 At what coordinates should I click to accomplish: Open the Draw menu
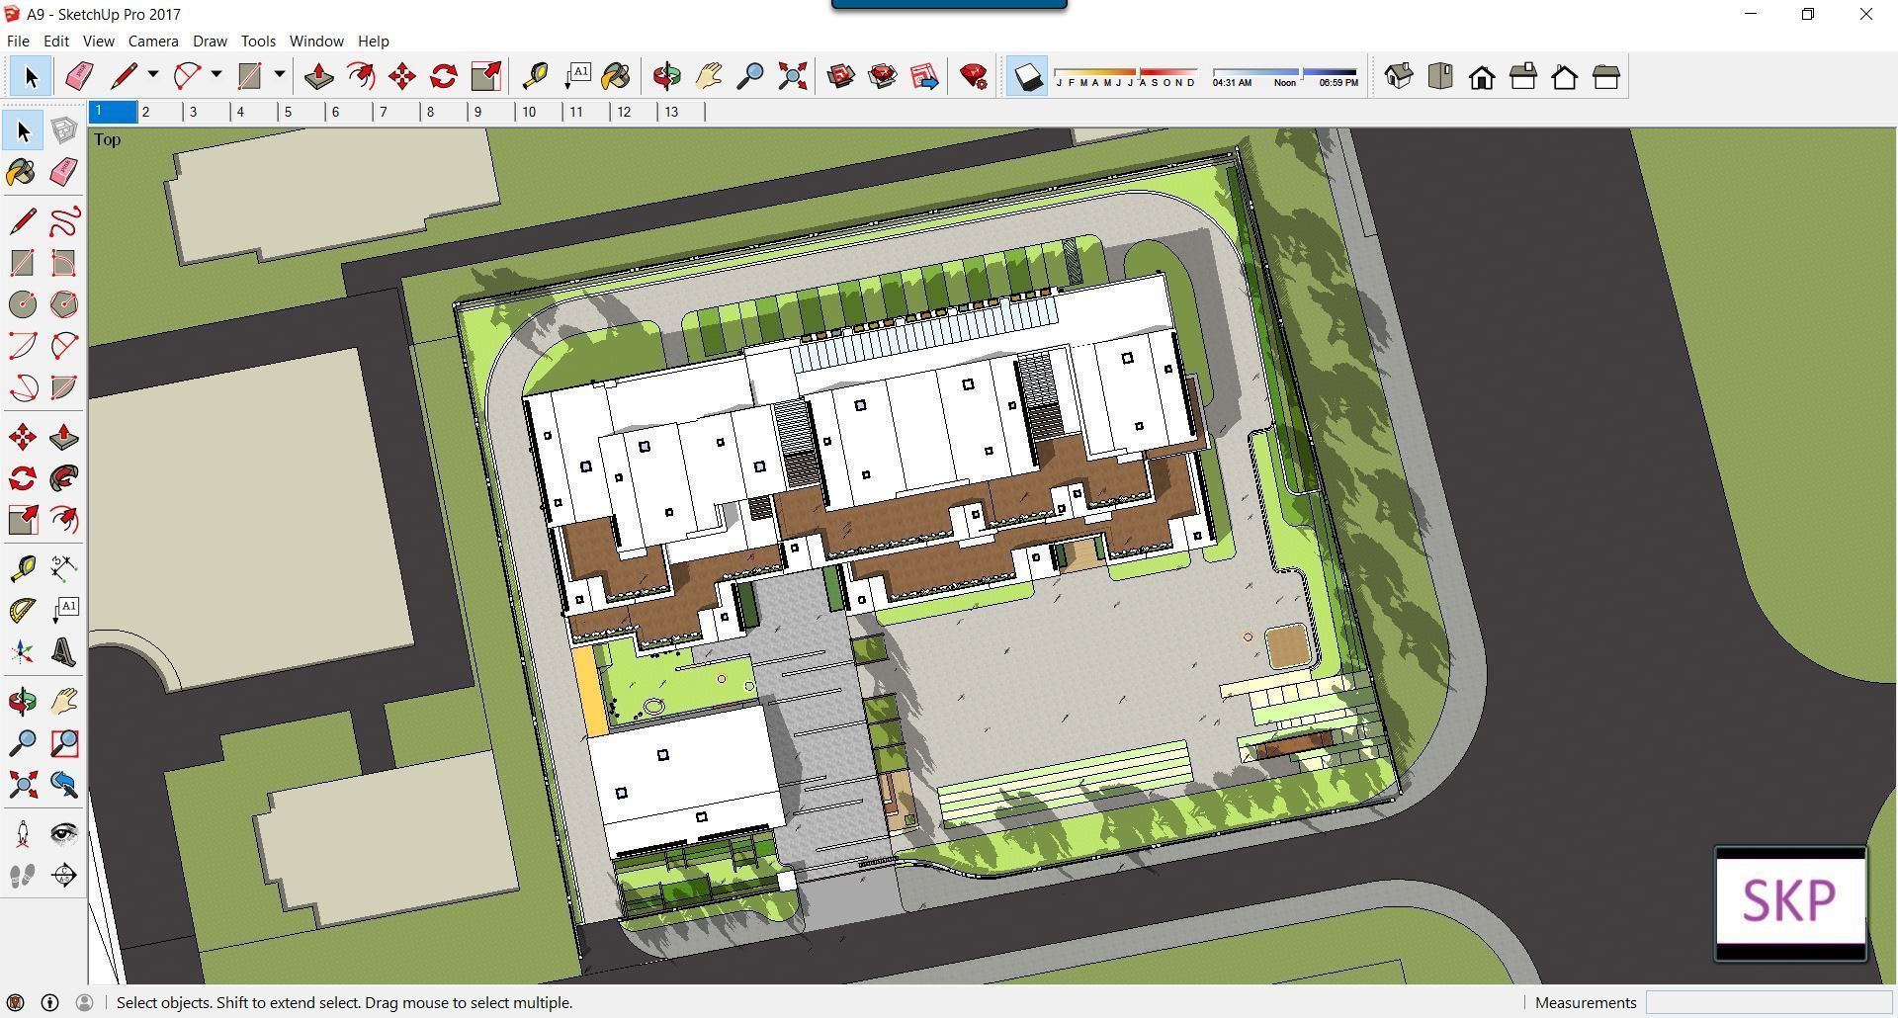click(210, 42)
